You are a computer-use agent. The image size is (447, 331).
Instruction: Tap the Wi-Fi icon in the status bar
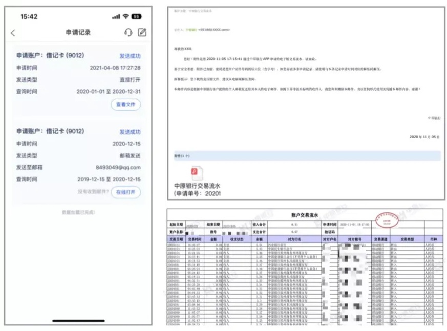(125, 16)
